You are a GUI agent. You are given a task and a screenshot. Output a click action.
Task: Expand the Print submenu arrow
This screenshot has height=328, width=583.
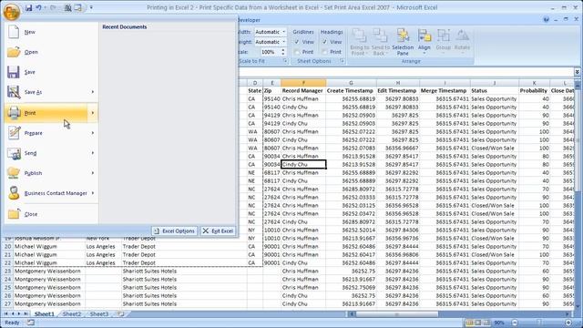[x=93, y=113]
